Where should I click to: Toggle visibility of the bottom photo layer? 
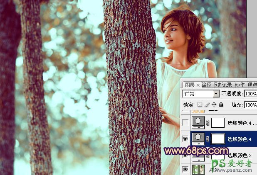[185, 169]
